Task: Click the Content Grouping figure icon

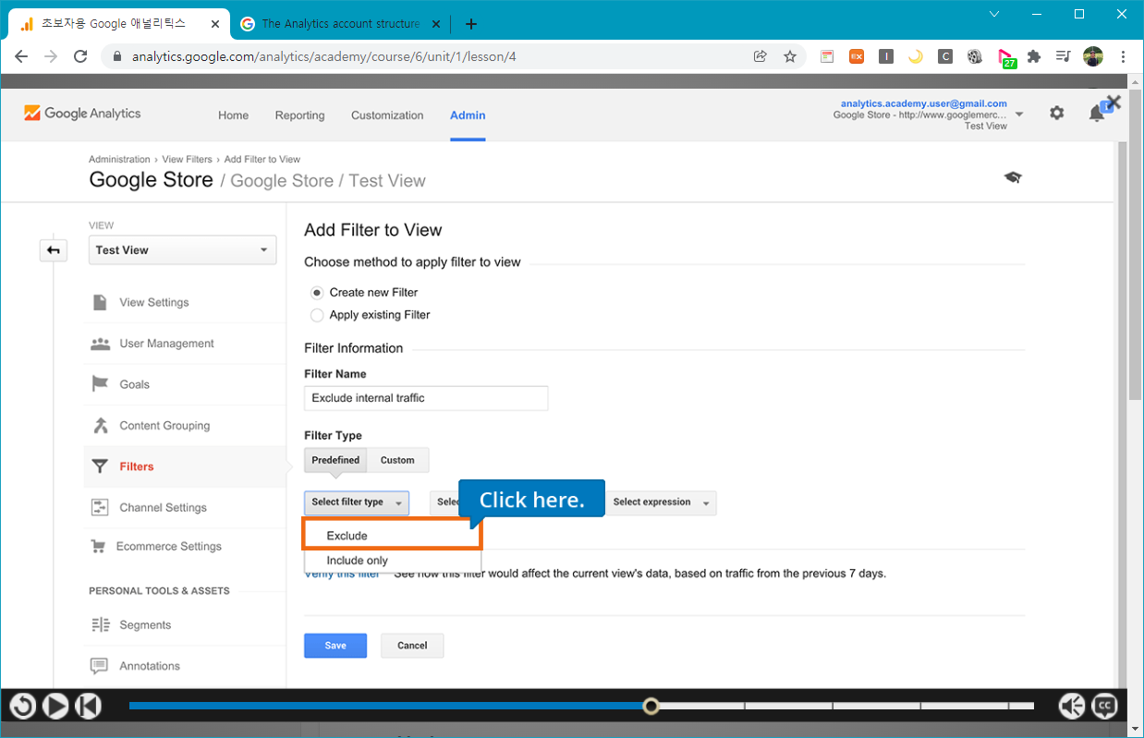Action: pyautogui.click(x=100, y=426)
